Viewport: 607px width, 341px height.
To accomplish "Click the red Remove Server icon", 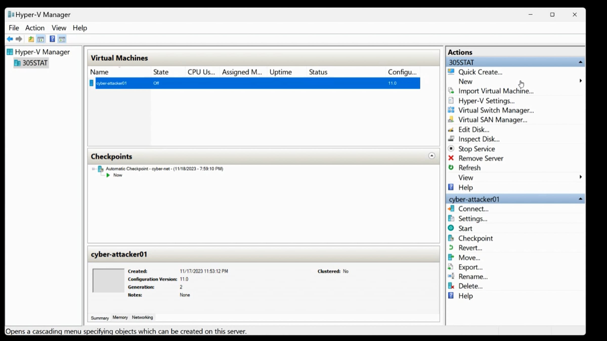I will click(451, 158).
